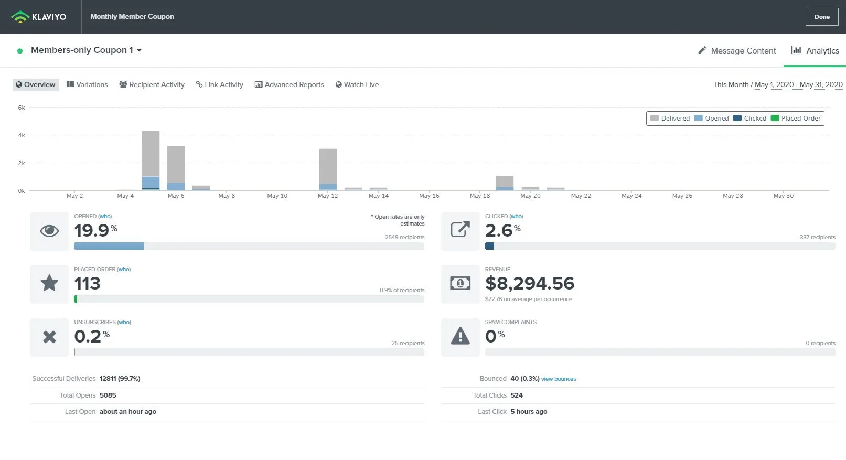Click the warning triangle Spam Complaints icon

pos(460,337)
